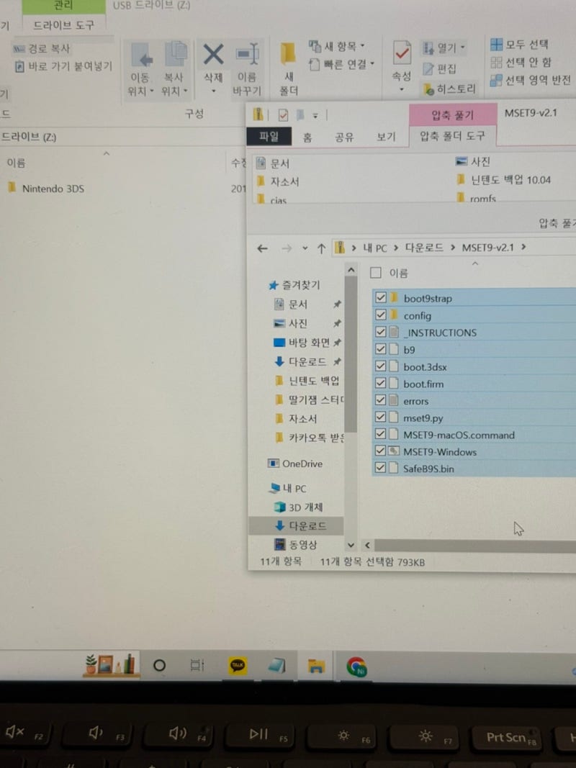Click Select all (모두 선택)
The image size is (576, 768).
coord(519,45)
